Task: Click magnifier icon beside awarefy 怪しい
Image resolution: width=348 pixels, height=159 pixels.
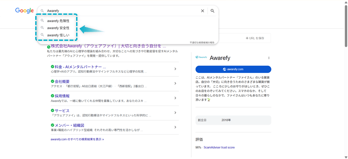Action: coord(42,35)
